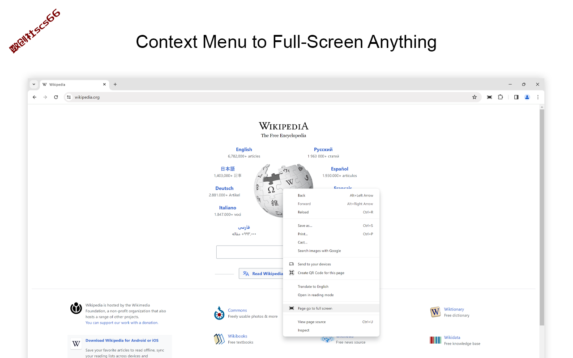Viewport: 573px width, 358px height.
Task: Click the Read Wikipedia language button
Action: tap(262, 273)
